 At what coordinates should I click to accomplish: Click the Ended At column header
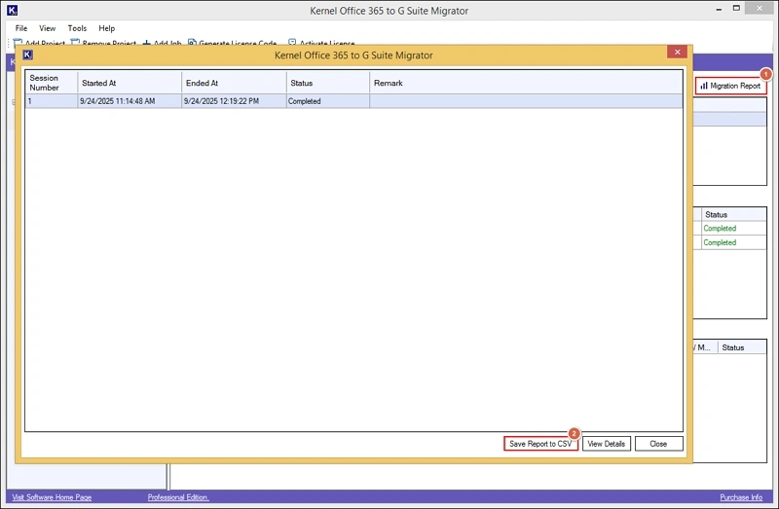coord(233,83)
